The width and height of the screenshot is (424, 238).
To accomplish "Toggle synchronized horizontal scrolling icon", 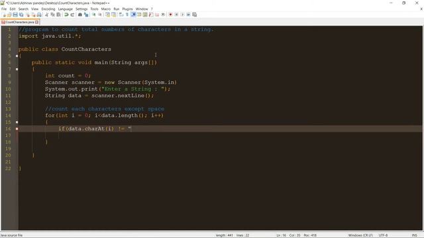I will (x=113, y=15).
